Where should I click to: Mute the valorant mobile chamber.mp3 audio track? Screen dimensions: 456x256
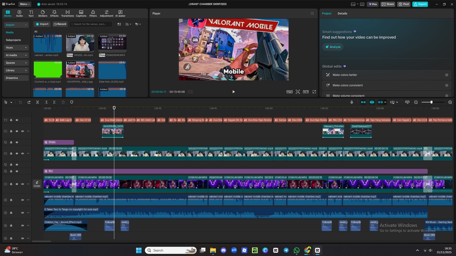[22, 200]
